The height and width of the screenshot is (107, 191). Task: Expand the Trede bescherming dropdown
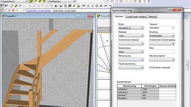tap(131, 67)
